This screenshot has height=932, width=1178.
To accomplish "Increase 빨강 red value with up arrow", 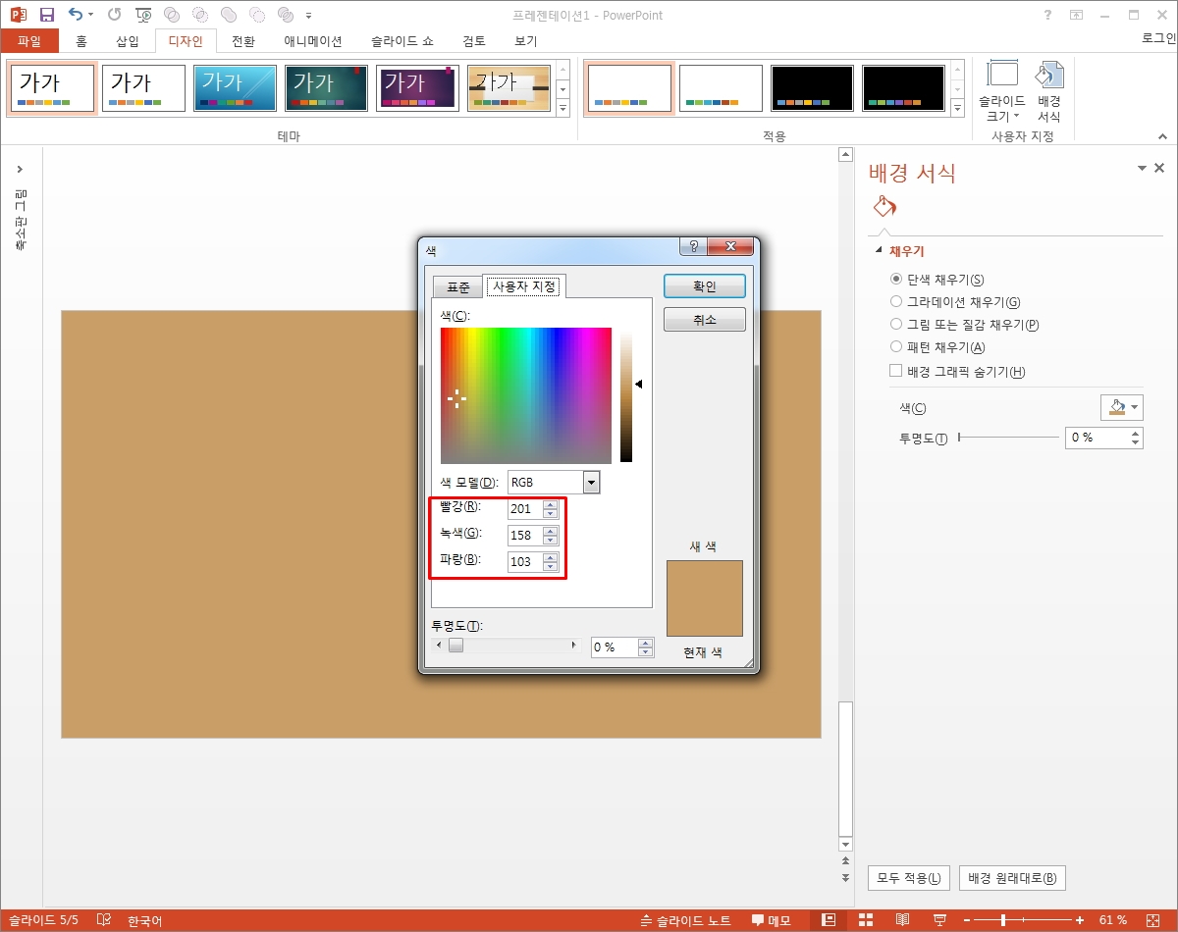I will point(550,505).
